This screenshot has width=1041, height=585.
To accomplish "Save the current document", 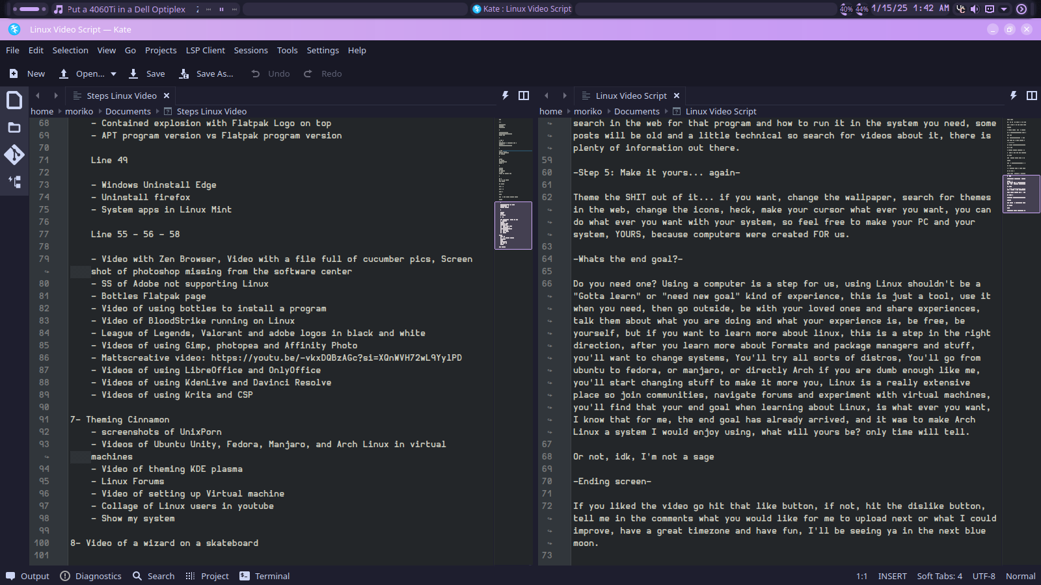I will click(147, 73).
